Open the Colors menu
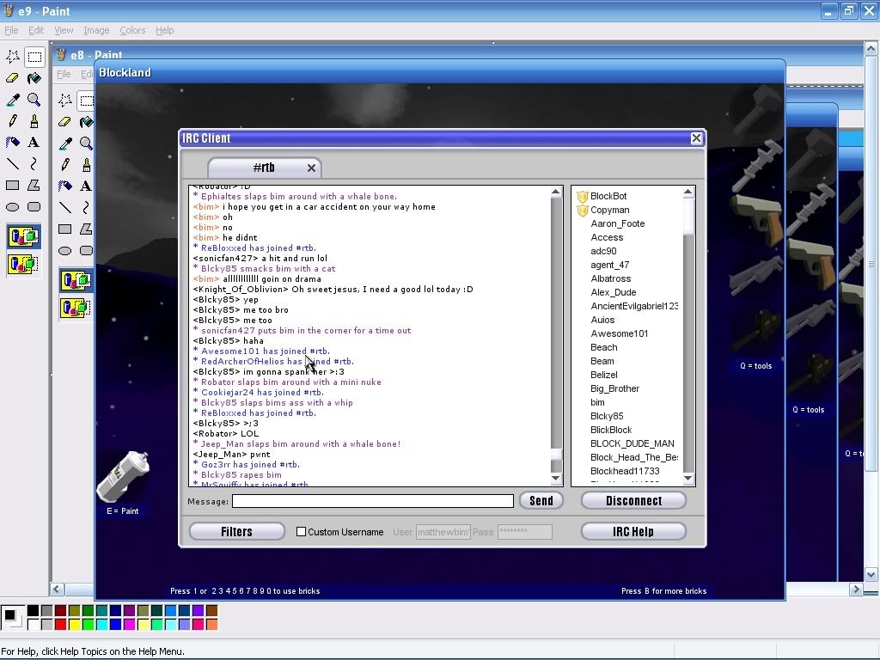Image resolution: width=880 pixels, height=660 pixels. click(132, 30)
